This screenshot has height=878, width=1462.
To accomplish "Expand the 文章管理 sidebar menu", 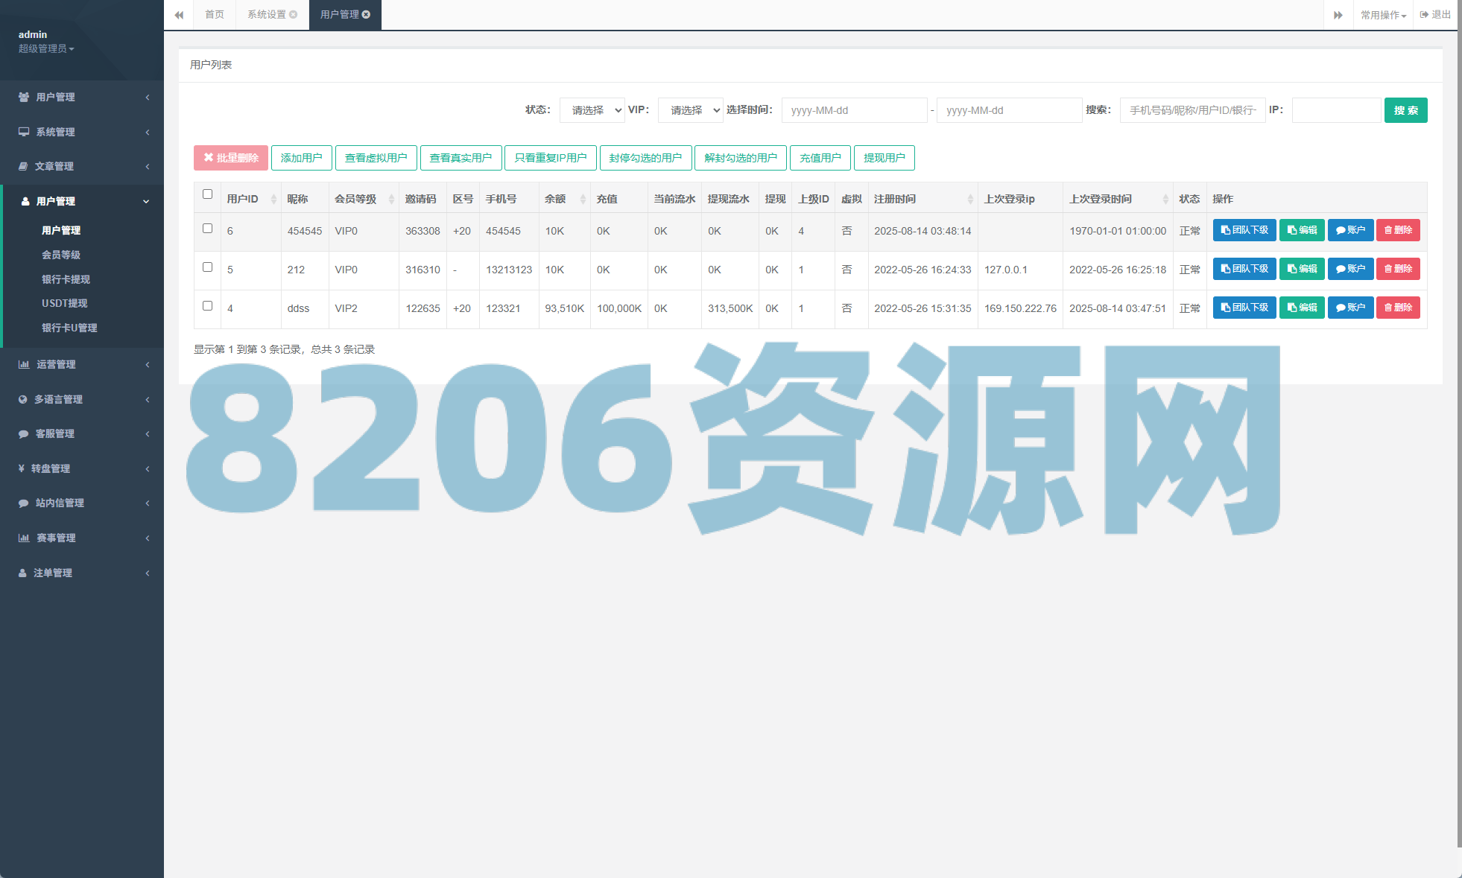I will (82, 166).
